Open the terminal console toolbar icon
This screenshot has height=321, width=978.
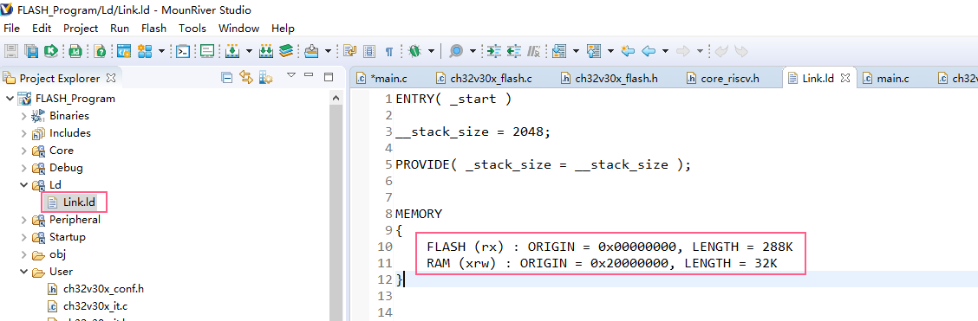183,51
